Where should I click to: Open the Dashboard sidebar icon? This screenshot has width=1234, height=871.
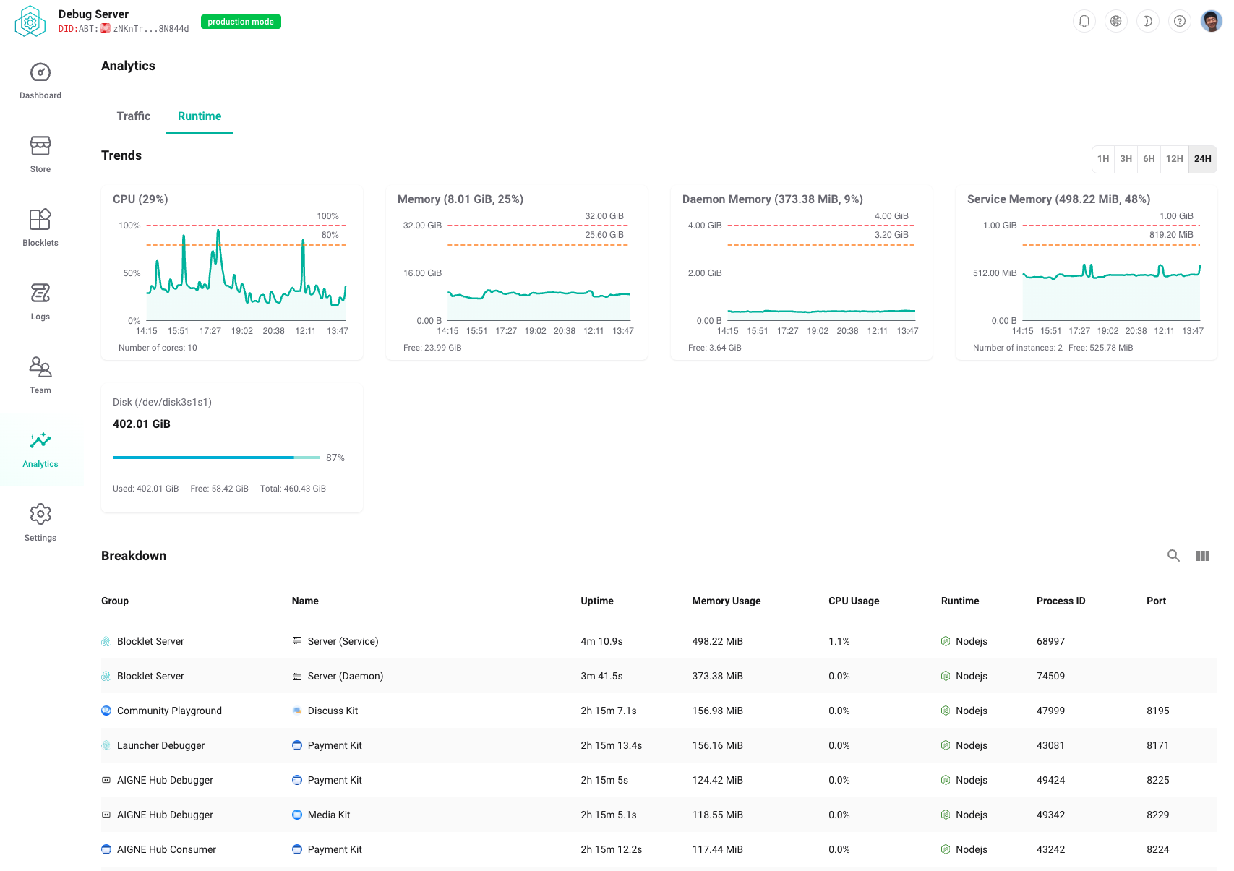[40, 79]
